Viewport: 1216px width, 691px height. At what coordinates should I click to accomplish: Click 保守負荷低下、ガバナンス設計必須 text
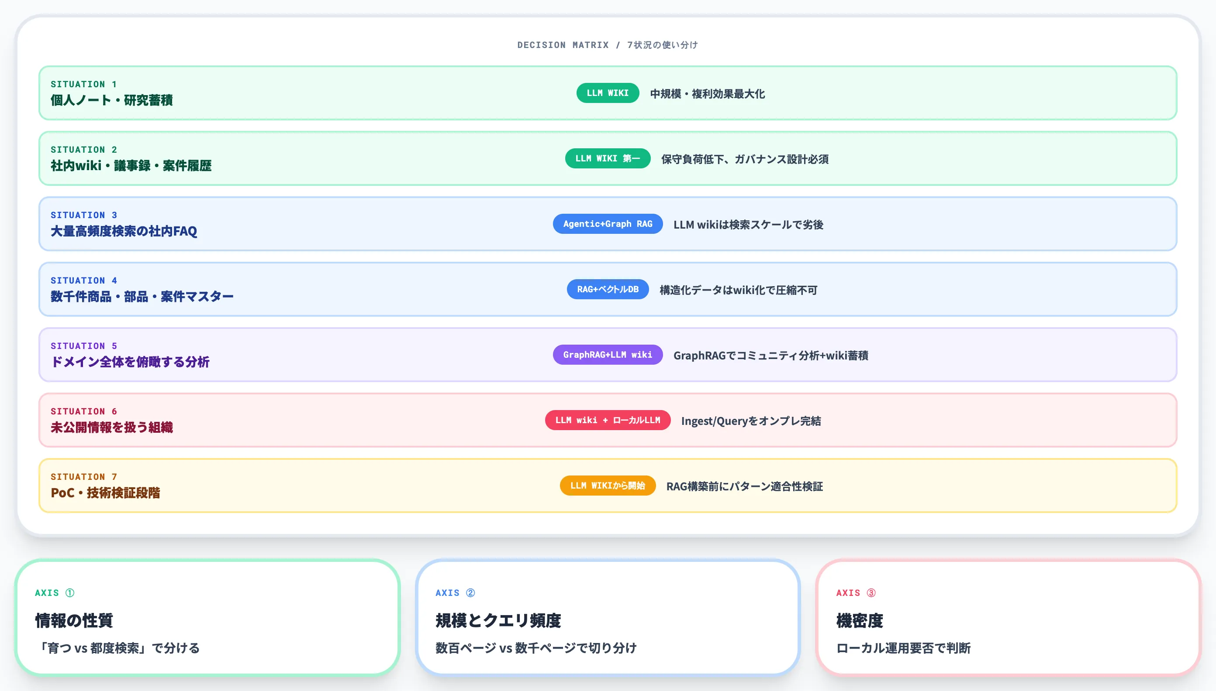[x=745, y=160]
